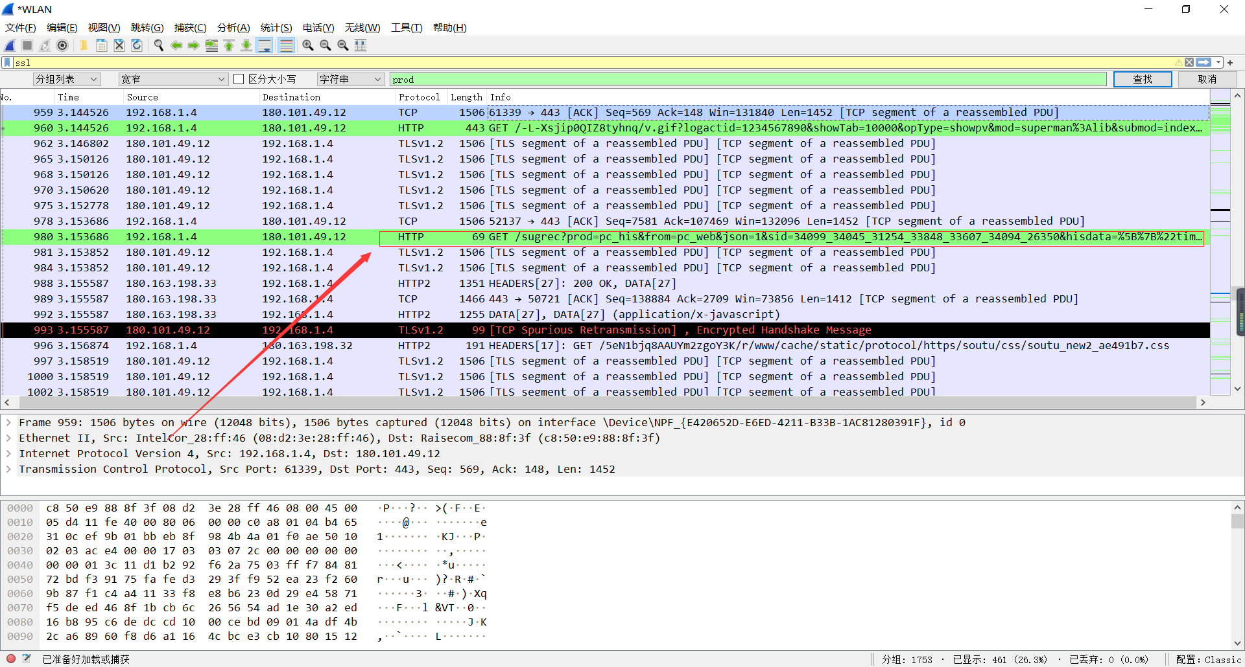Restart the current capture
1245x667 pixels.
click(x=45, y=45)
